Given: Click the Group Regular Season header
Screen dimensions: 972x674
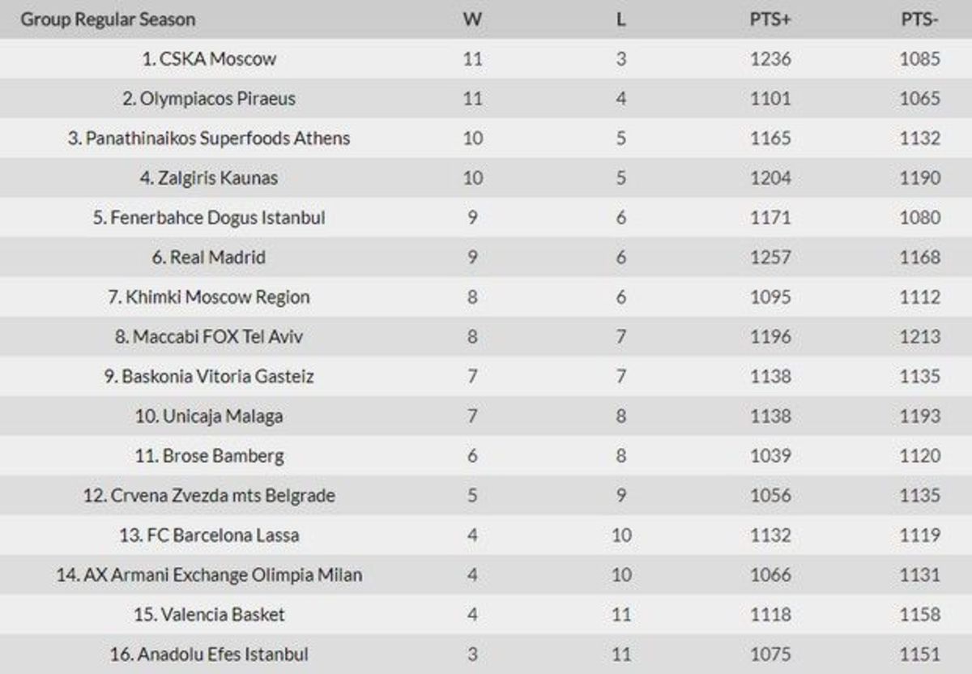Looking at the screenshot, I should 108,19.
